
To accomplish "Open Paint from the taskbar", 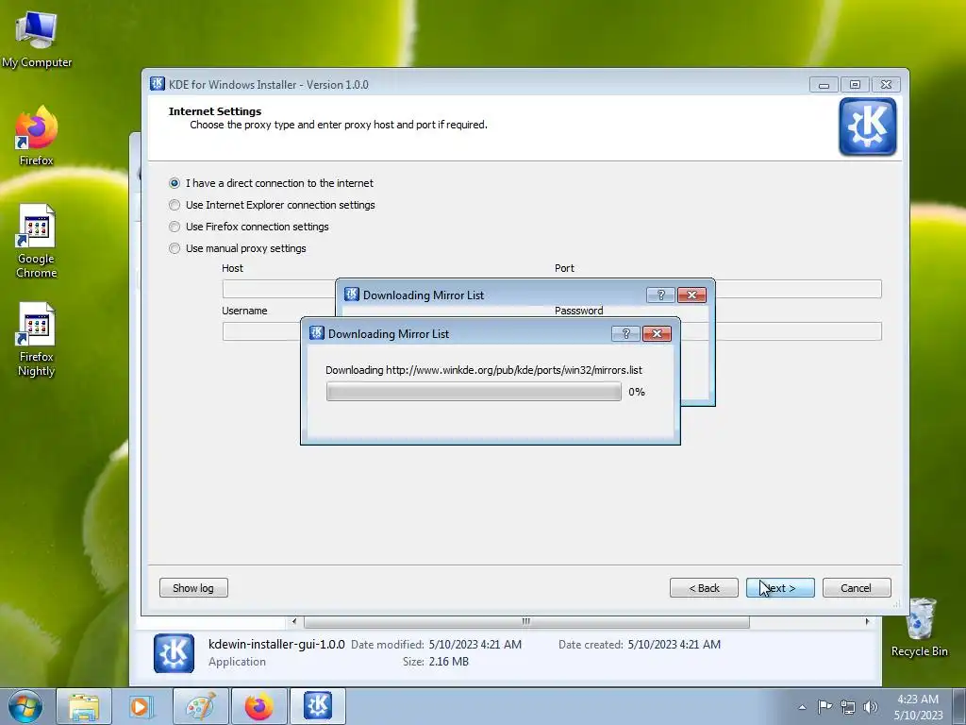I will [x=201, y=706].
